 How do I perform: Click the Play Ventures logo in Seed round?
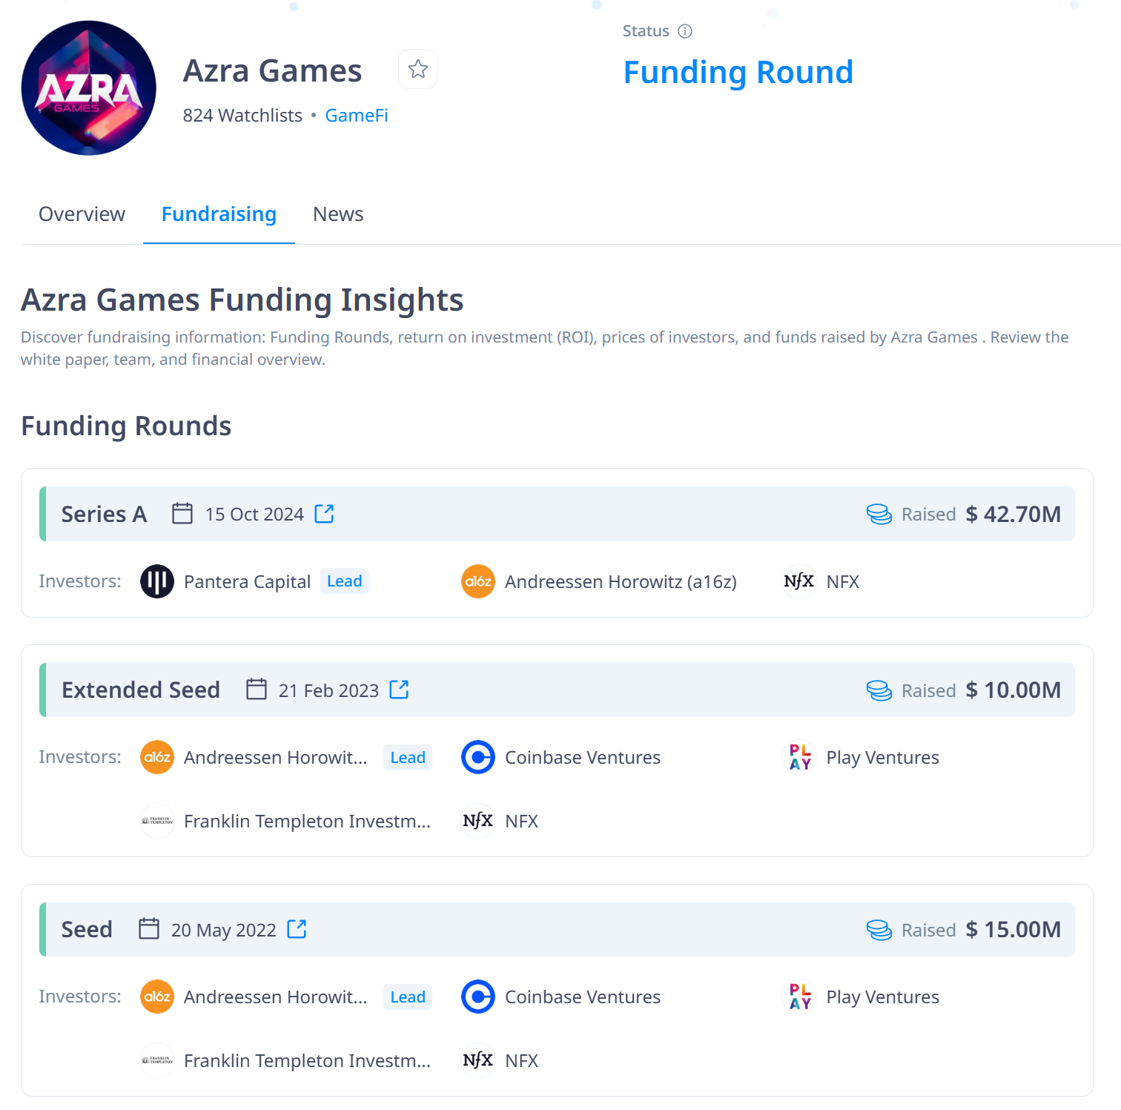click(799, 997)
